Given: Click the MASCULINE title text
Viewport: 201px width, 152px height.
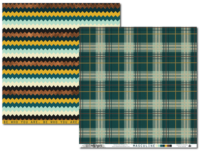Looking at the screenshot, I should point(144,146).
